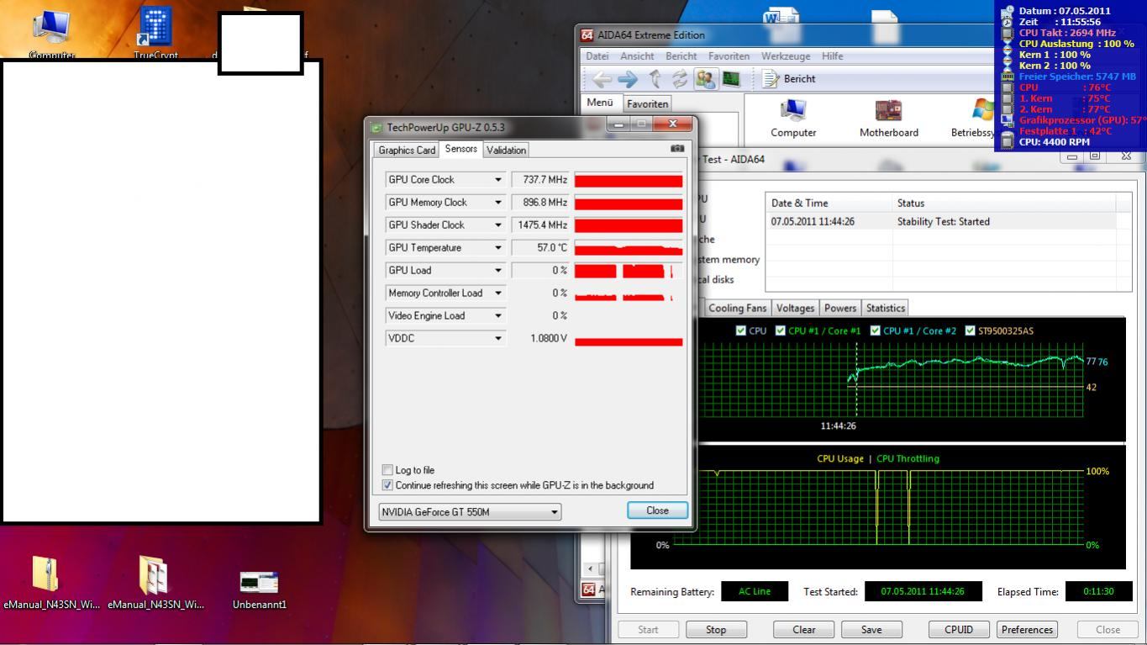Open the Preferences button
This screenshot has height=645, width=1147.
tap(1027, 630)
